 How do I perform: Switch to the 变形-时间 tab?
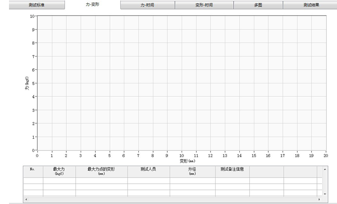click(204, 5)
